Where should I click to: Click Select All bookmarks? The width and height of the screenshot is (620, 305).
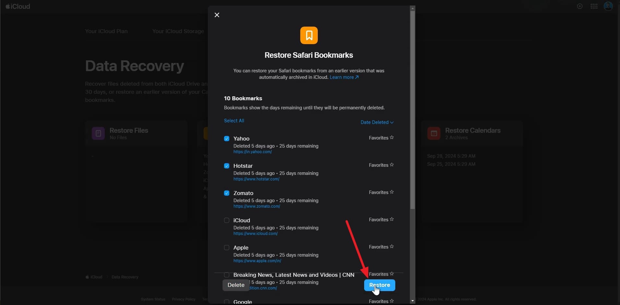coord(234,121)
